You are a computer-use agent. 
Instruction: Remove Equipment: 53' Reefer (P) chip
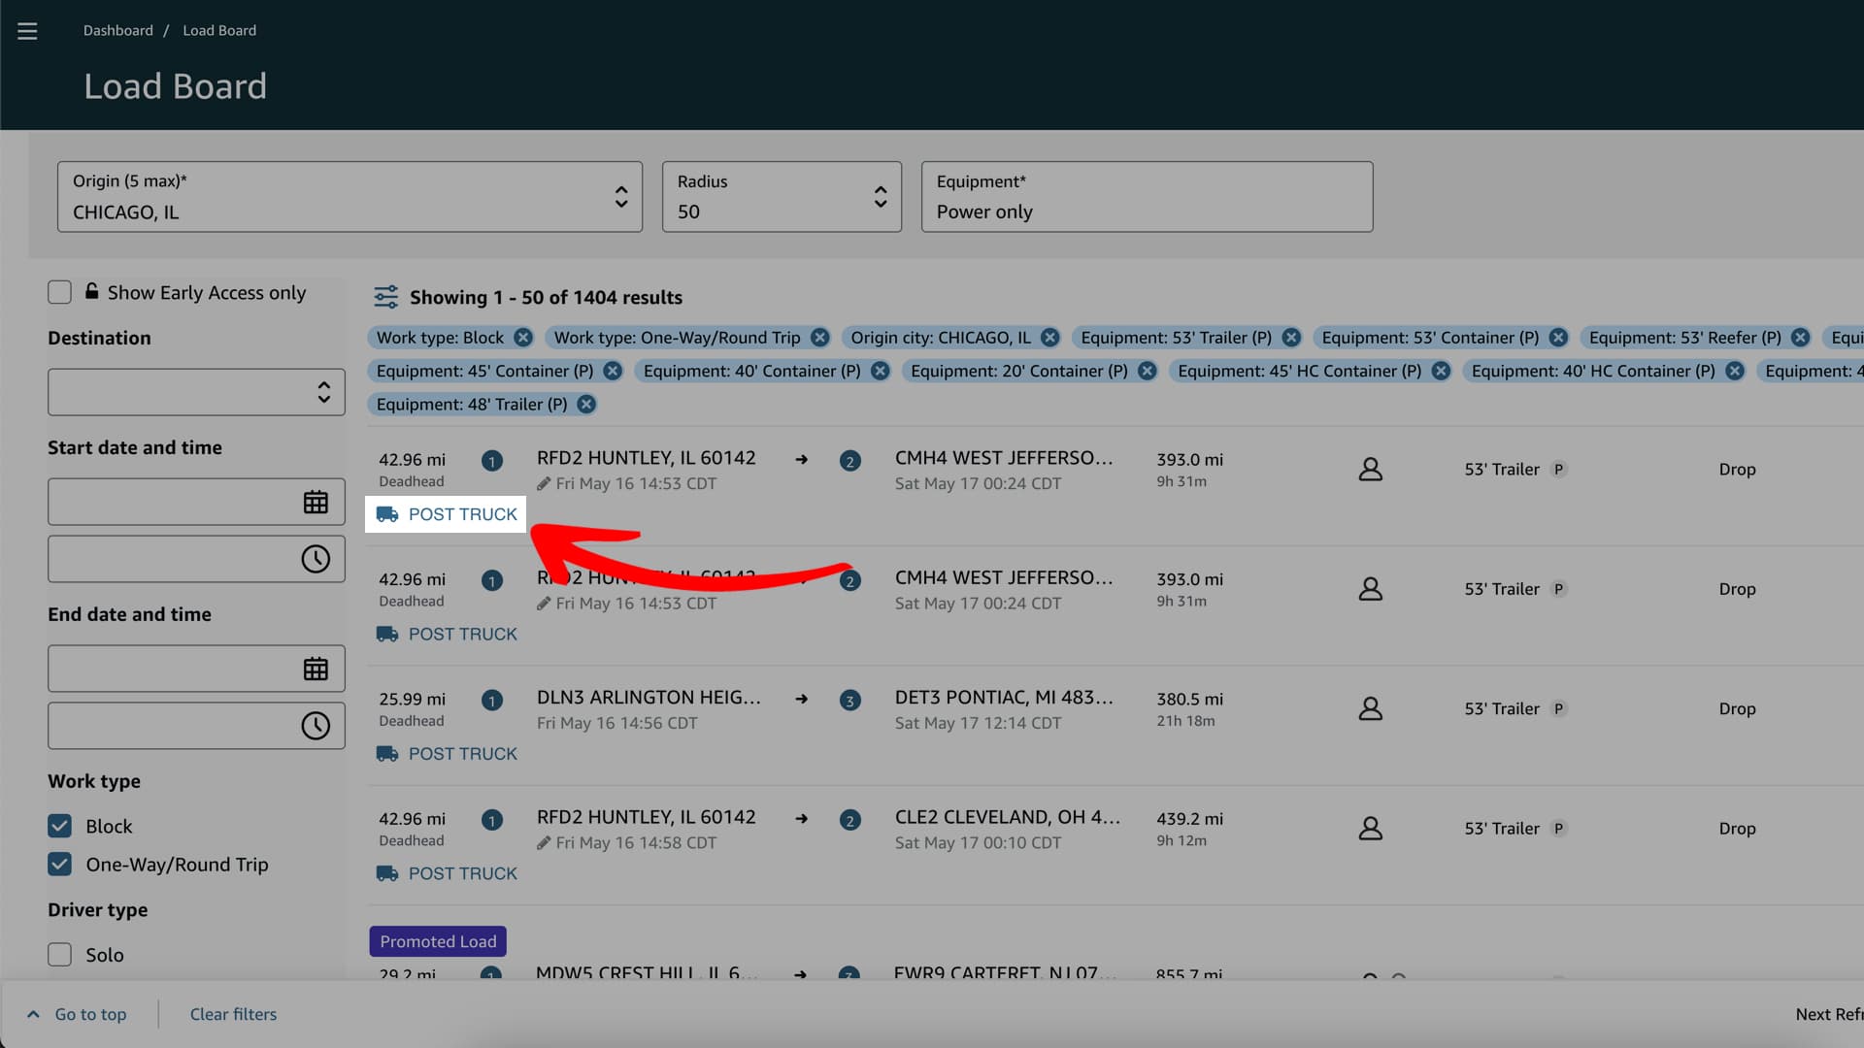(x=1801, y=338)
